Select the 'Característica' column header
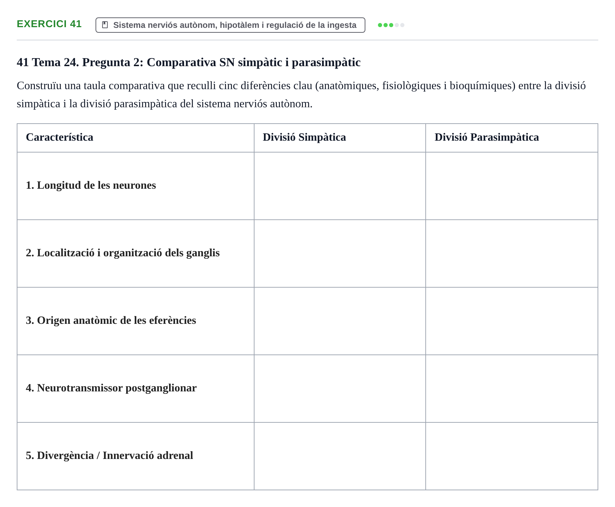615x507 pixels. [x=136, y=138]
